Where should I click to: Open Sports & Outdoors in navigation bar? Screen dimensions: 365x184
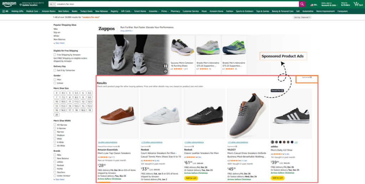pyautogui.click(x=245, y=11)
